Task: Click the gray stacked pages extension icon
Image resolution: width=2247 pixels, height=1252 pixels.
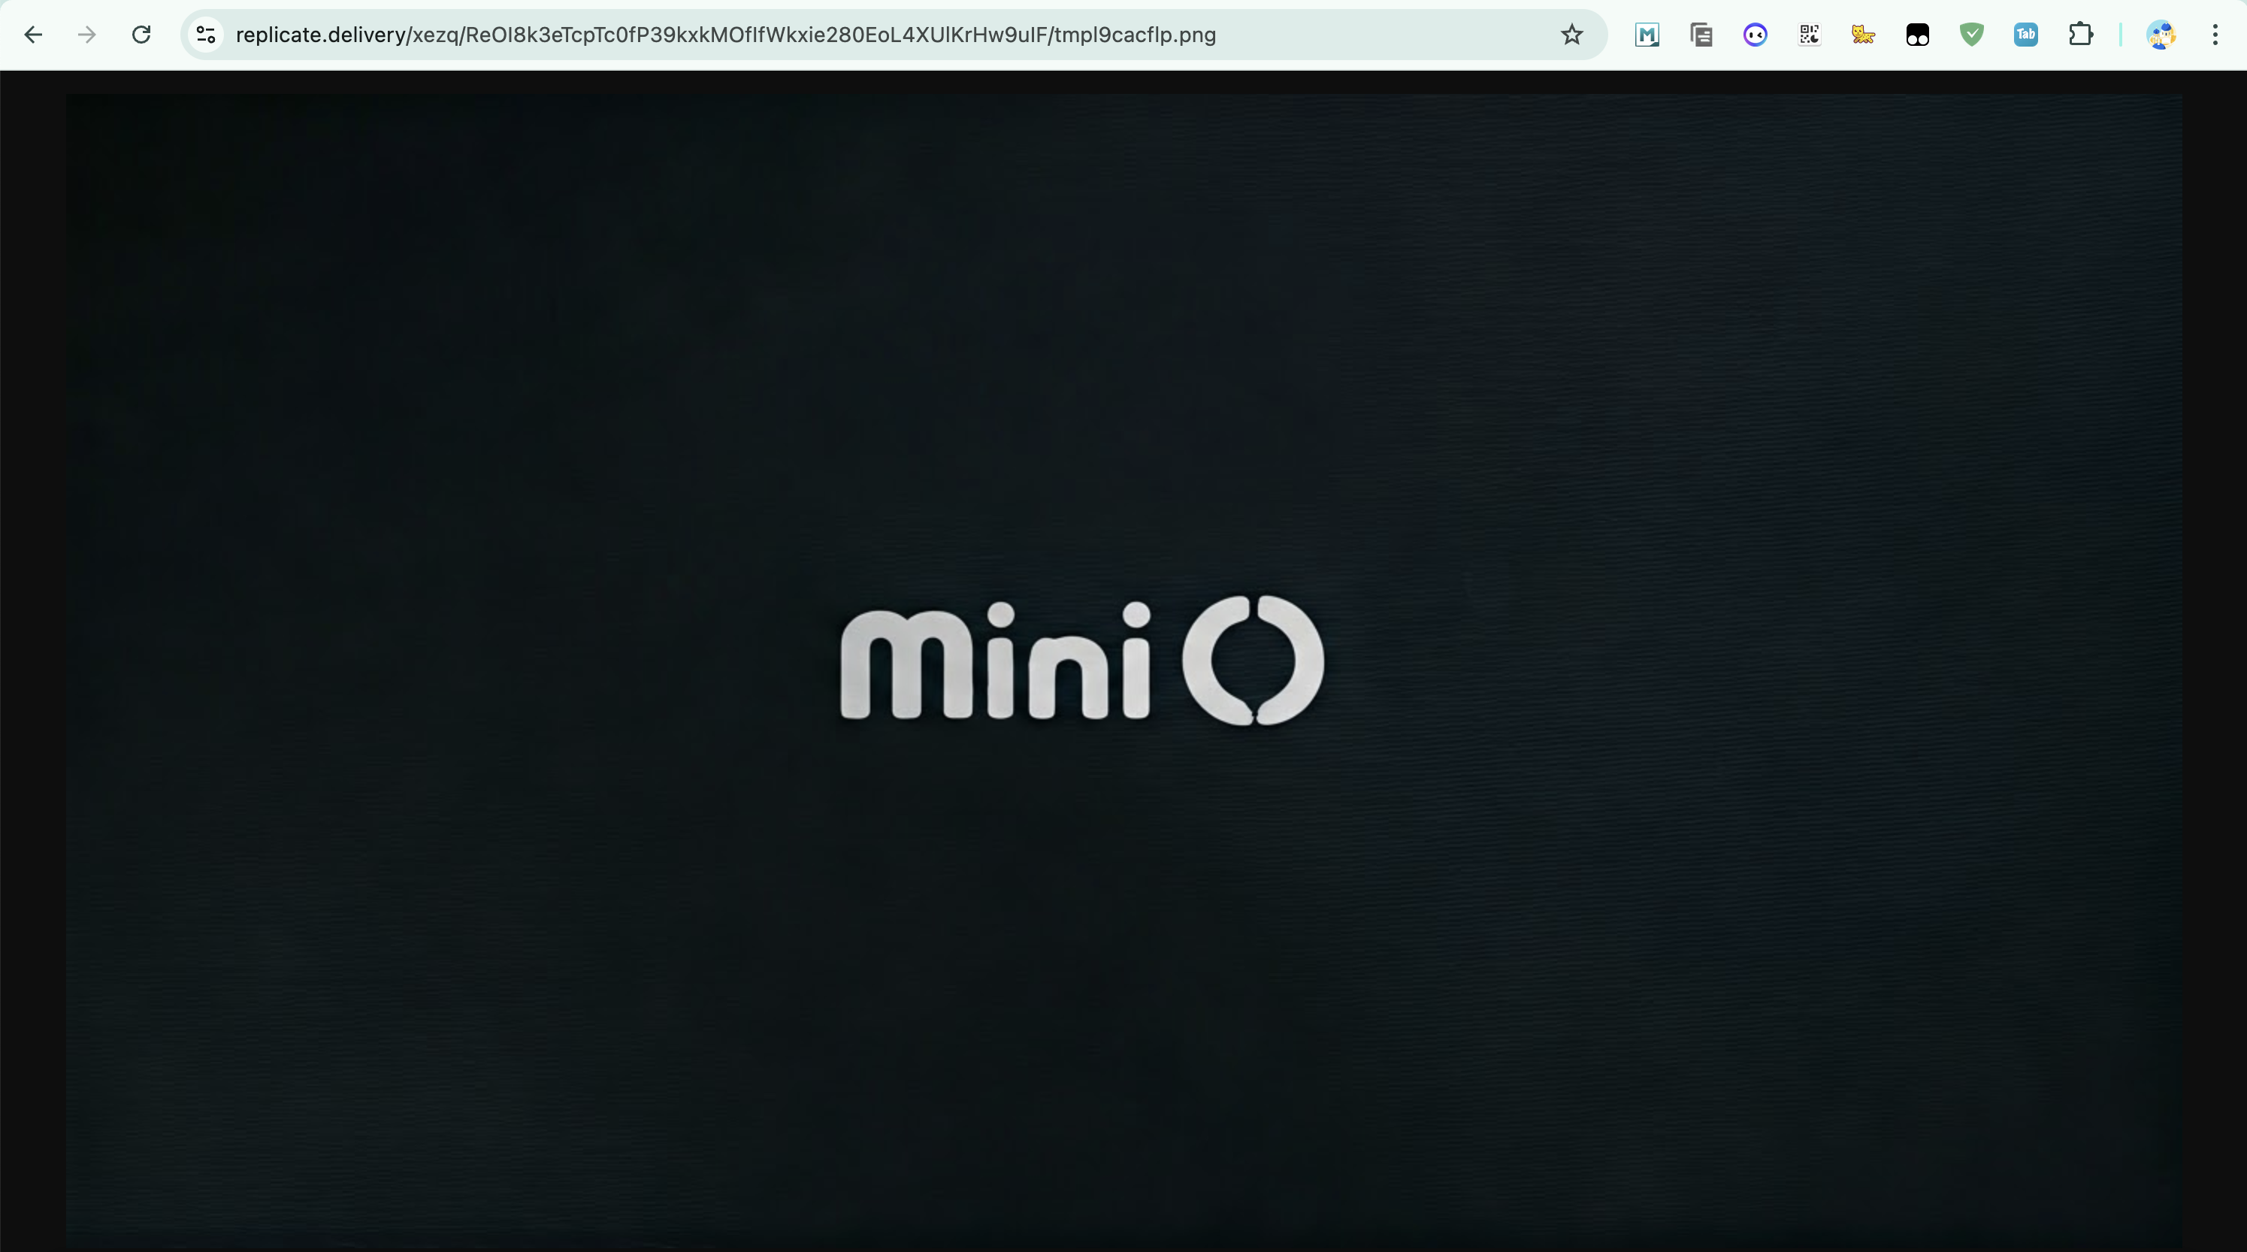Action: [1701, 35]
